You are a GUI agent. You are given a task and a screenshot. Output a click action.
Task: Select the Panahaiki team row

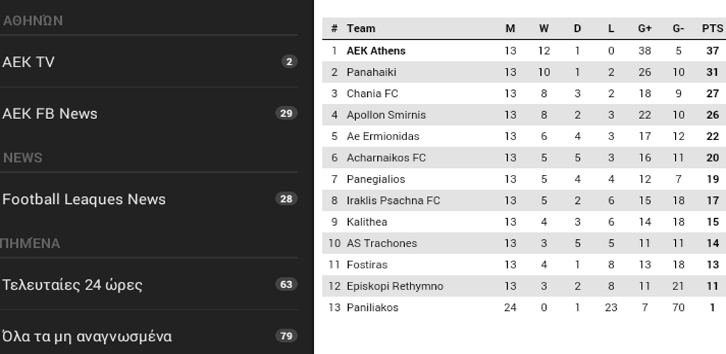tap(524, 72)
